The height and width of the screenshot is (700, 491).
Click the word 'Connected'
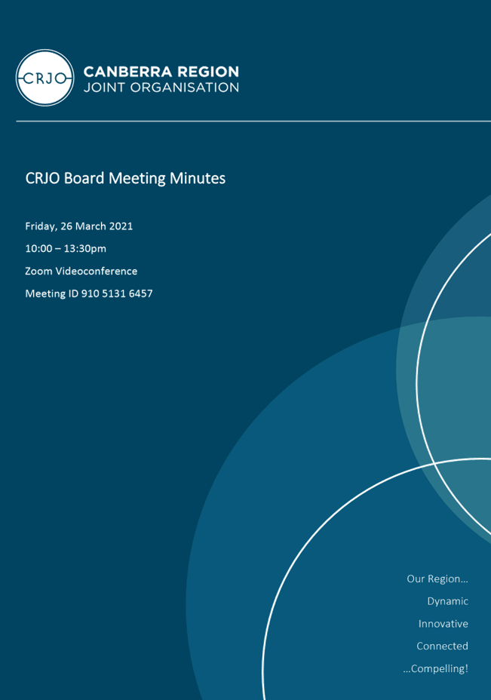coord(442,646)
